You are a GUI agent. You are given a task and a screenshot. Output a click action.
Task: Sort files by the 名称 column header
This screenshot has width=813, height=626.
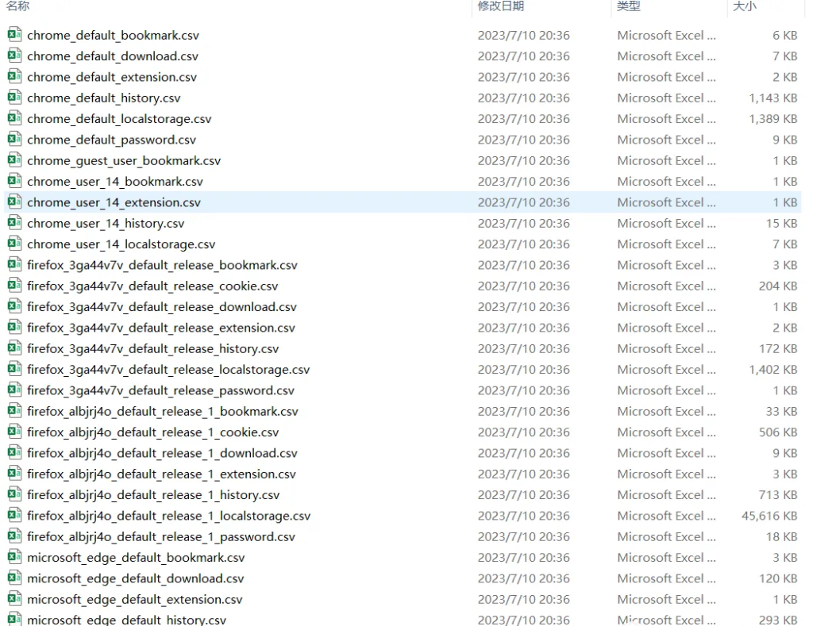click(x=17, y=6)
